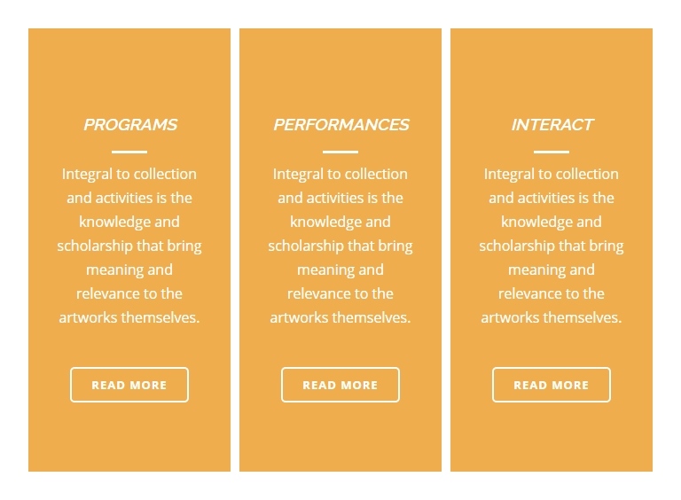
Task: Select the INTERACT heading
Action: click(x=552, y=125)
